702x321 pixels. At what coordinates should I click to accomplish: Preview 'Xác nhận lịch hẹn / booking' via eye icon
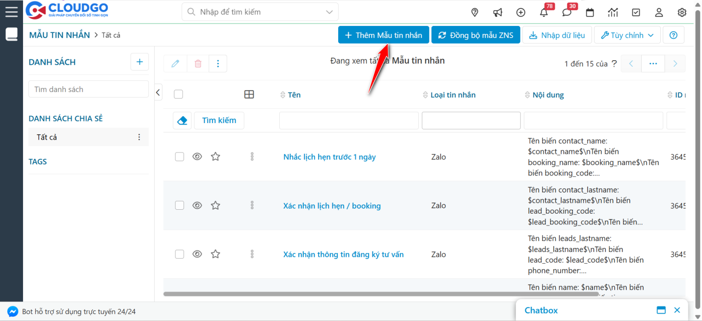tap(197, 205)
